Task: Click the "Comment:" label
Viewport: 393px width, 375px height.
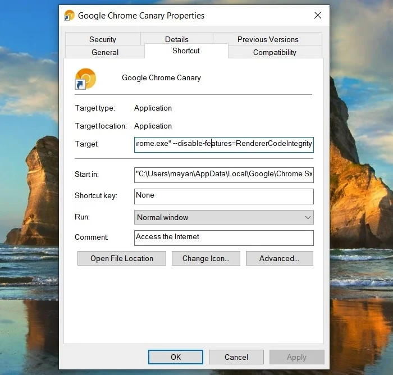Action: (x=92, y=237)
